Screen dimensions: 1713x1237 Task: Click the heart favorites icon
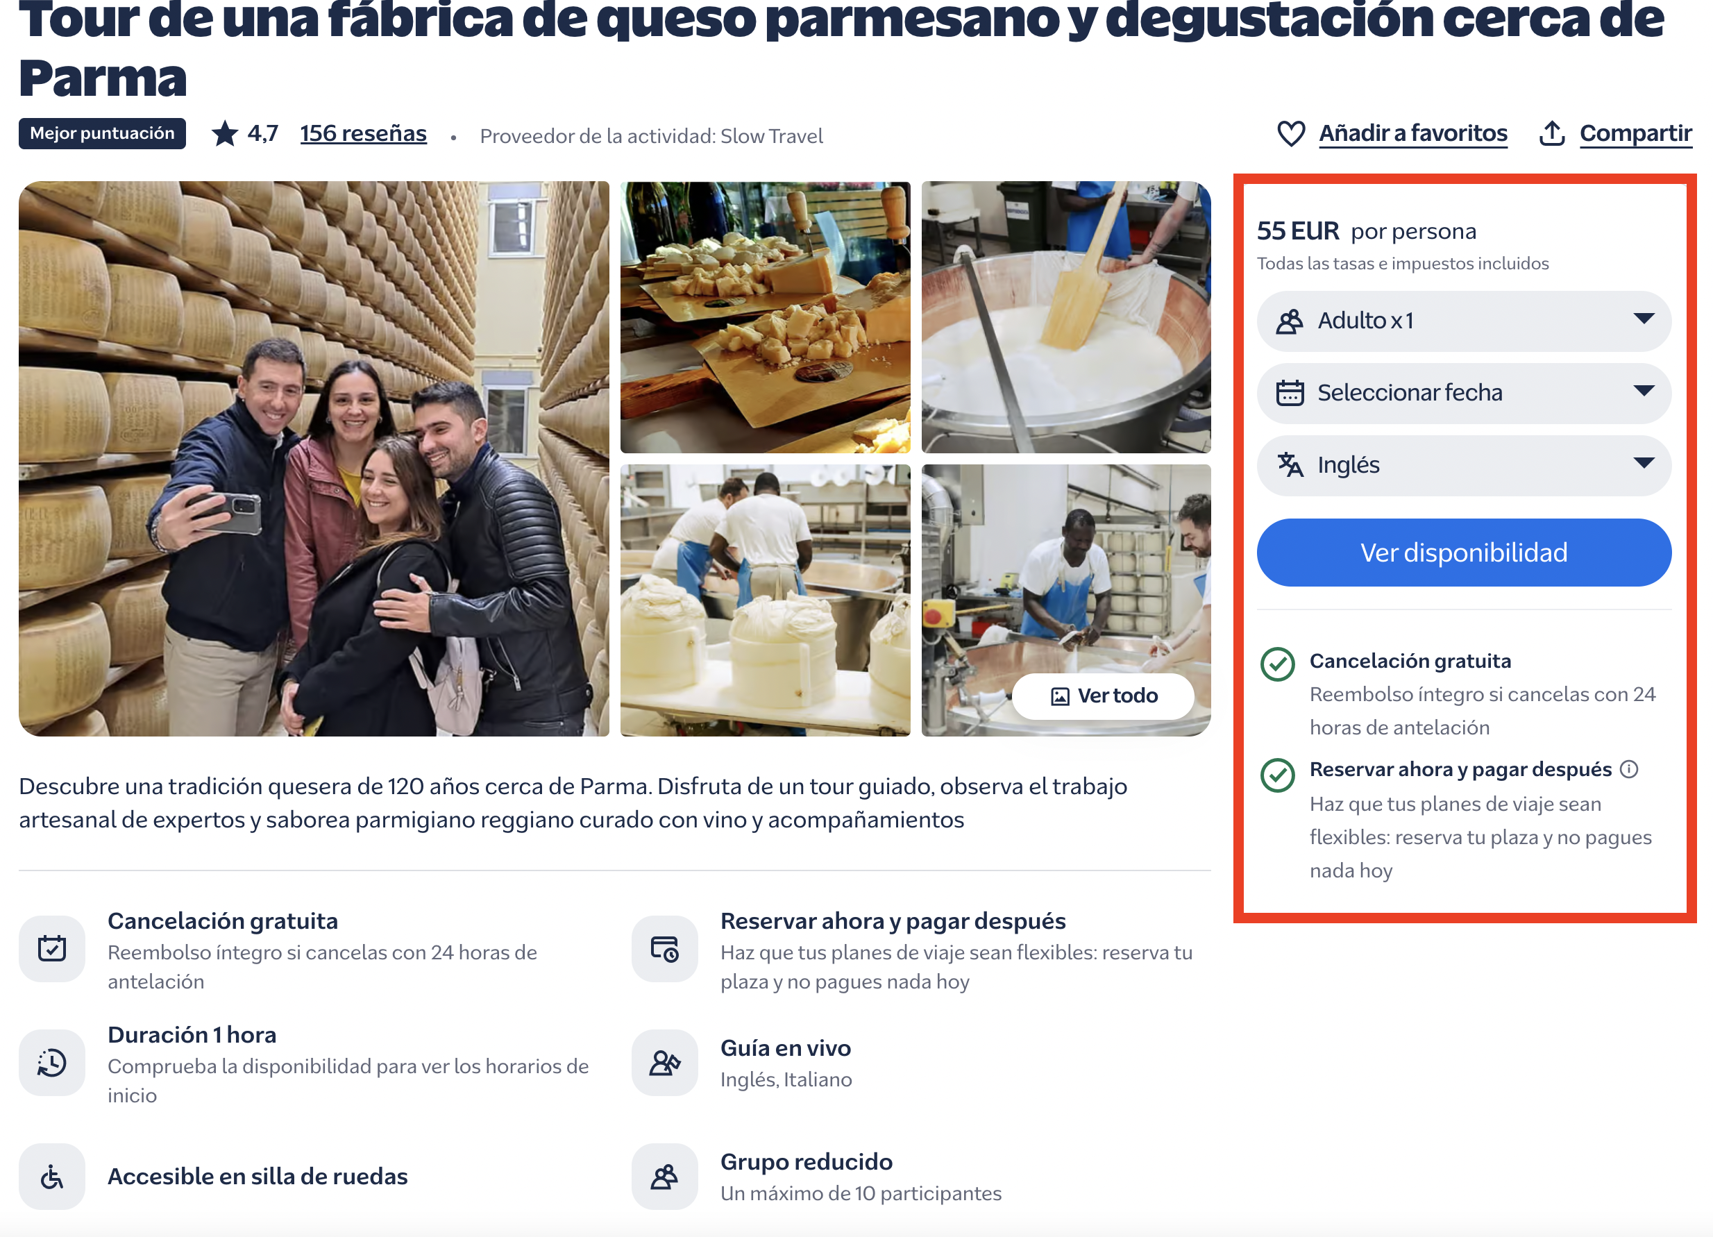coord(1291,134)
